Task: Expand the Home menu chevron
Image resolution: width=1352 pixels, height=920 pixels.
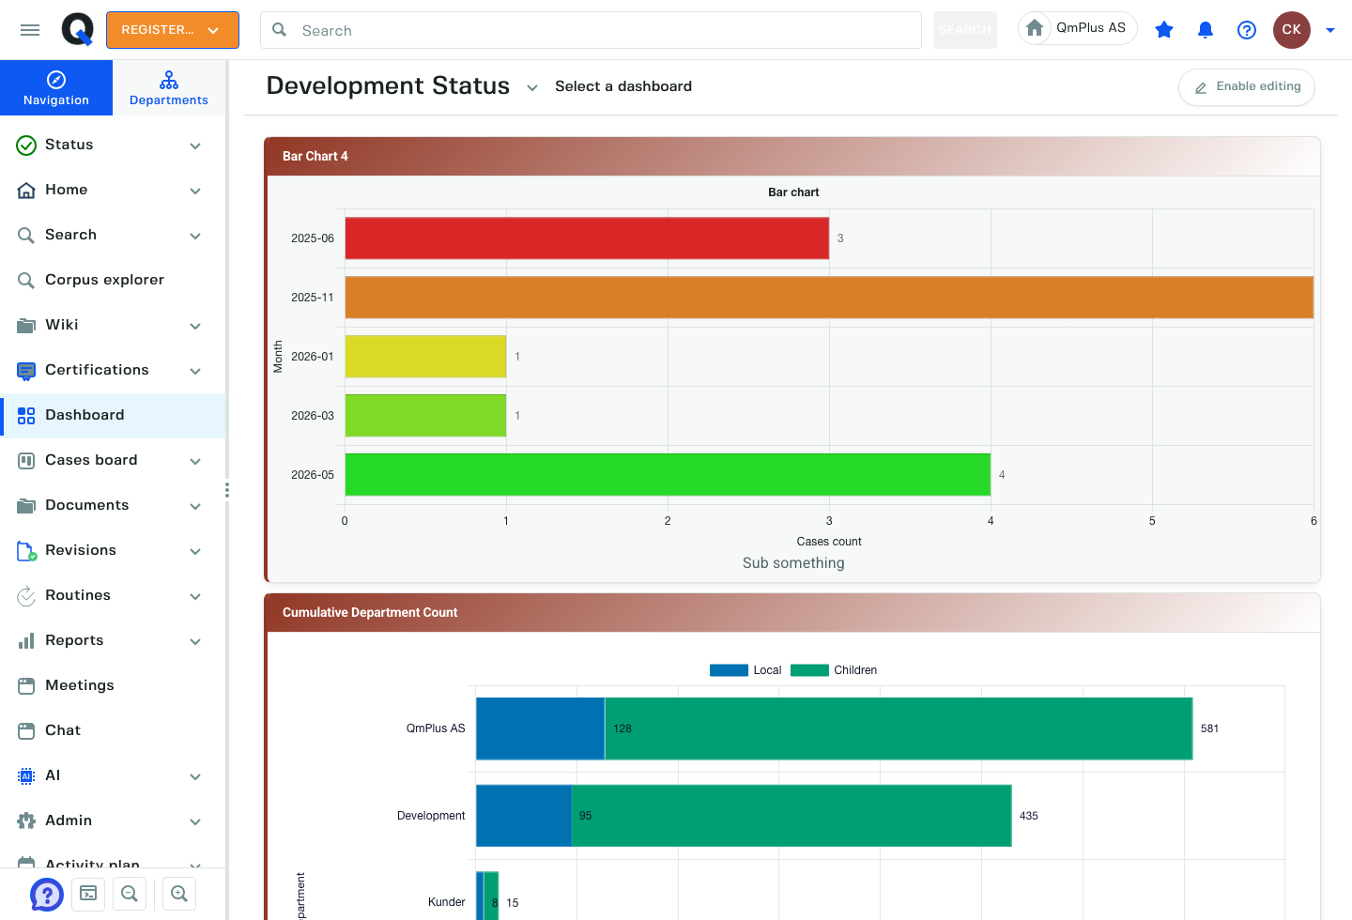Action: coord(195,191)
